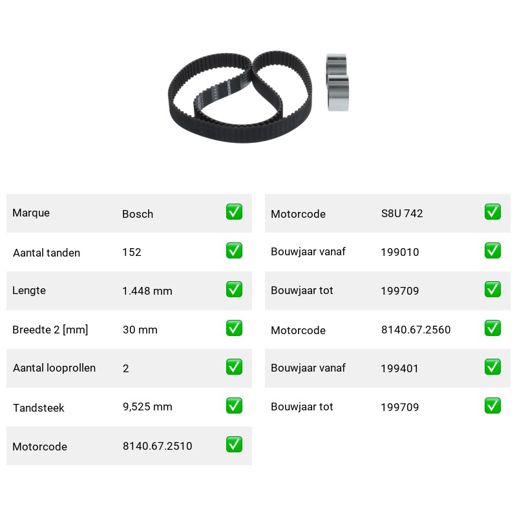The height and width of the screenshot is (517, 517).
Task: Click the timing belt product image
Action: 240,96
